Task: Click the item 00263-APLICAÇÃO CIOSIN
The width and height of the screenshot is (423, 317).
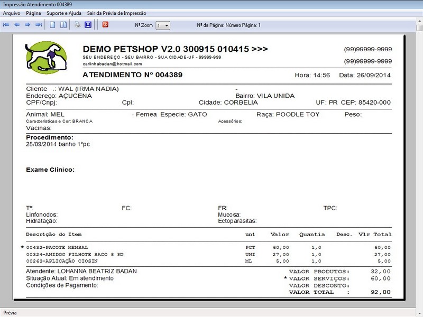Action: tap(62, 261)
